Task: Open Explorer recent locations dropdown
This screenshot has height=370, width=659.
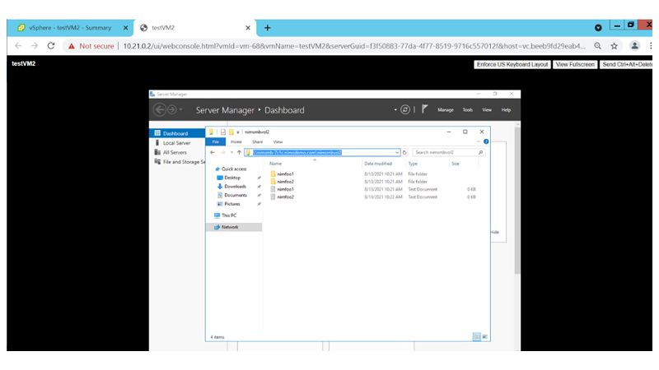Action: pyautogui.click(x=231, y=152)
